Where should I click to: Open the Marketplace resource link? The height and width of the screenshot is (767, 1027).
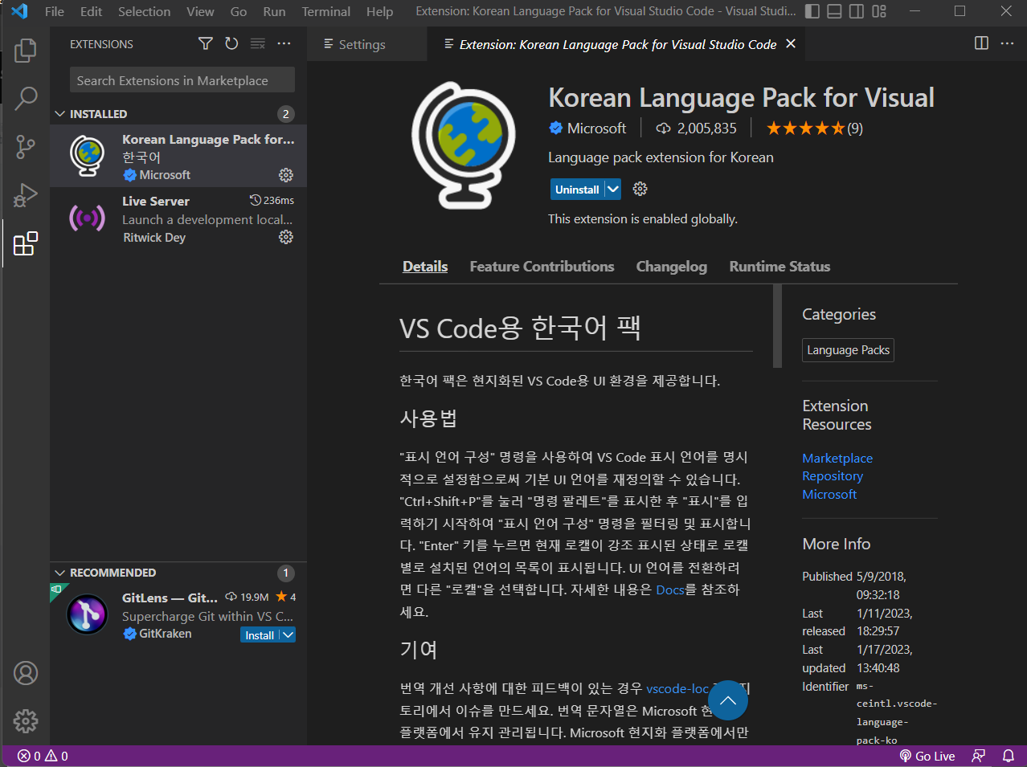pos(837,458)
